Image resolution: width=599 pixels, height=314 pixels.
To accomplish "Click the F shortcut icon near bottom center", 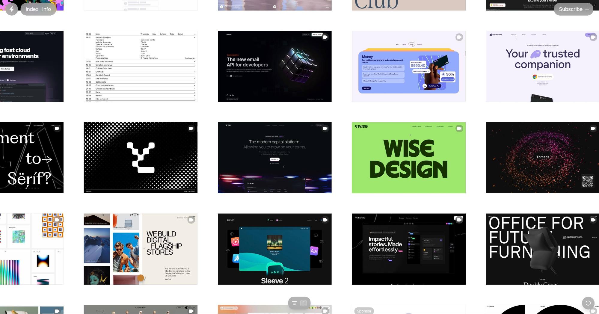I will pos(303,303).
